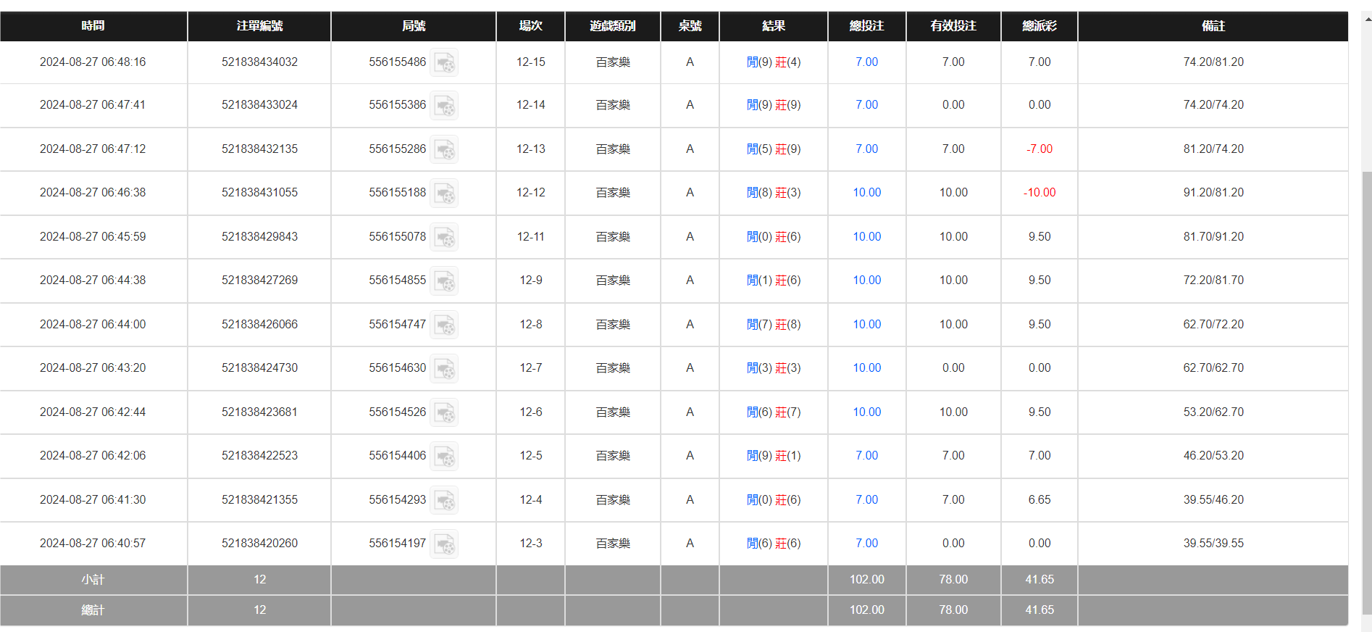Open total bet link for order 521838420260
This screenshot has width=1372, height=632.
point(866,544)
